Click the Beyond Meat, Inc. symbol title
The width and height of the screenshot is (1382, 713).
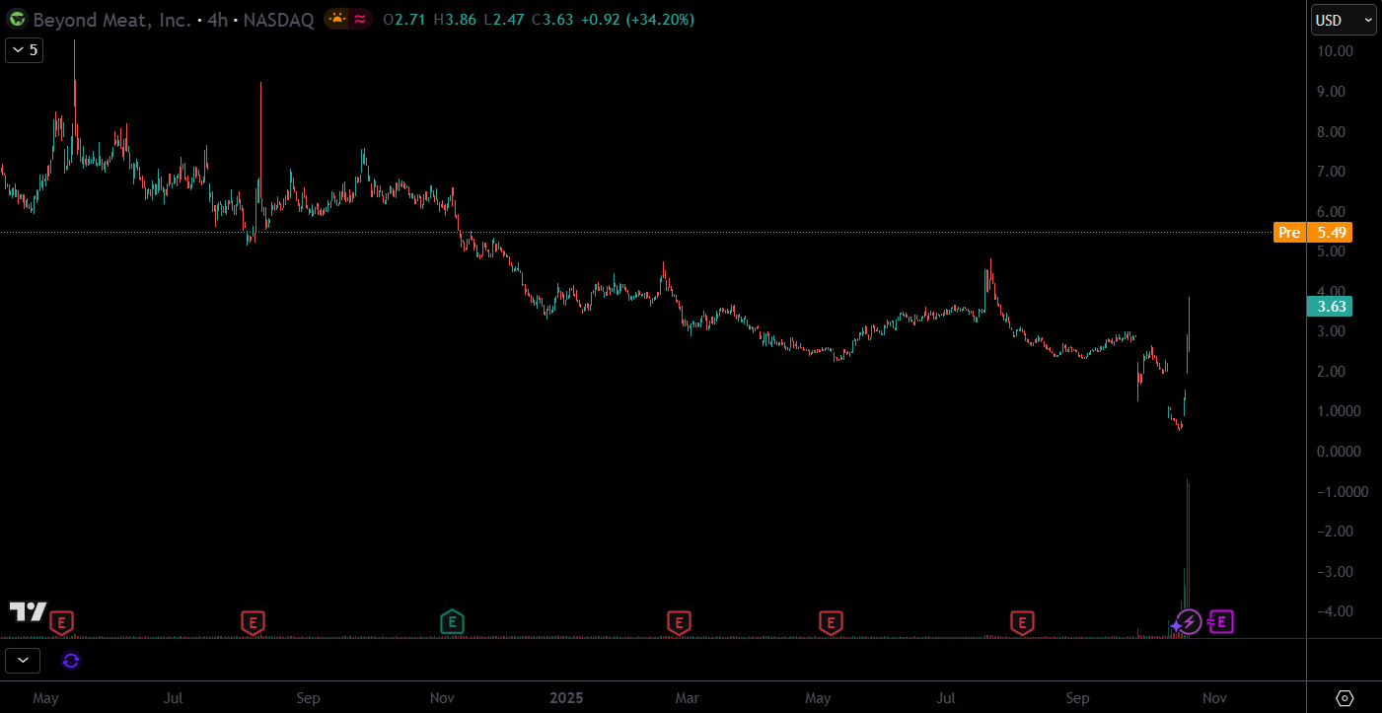[111, 20]
